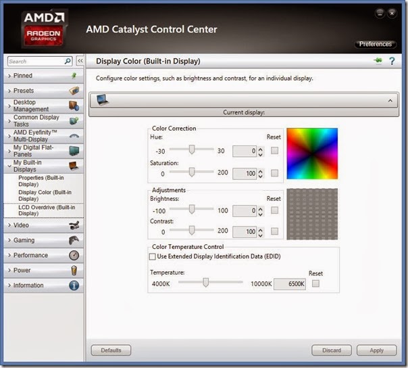Click the Gaming controller icon
408x368 pixels.
pyautogui.click(x=74, y=240)
